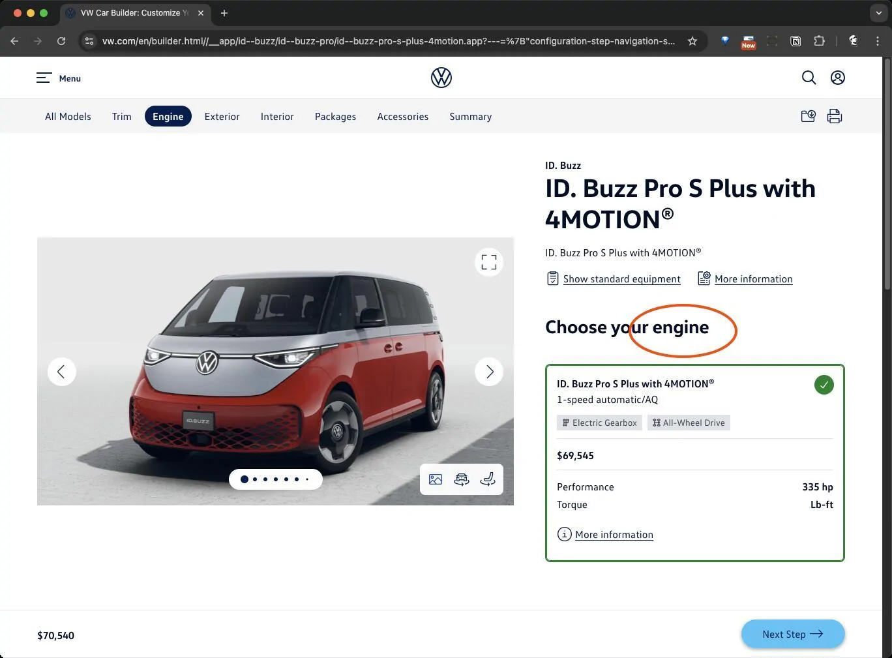Print the configuration with printer icon

[x=835, y=116]
